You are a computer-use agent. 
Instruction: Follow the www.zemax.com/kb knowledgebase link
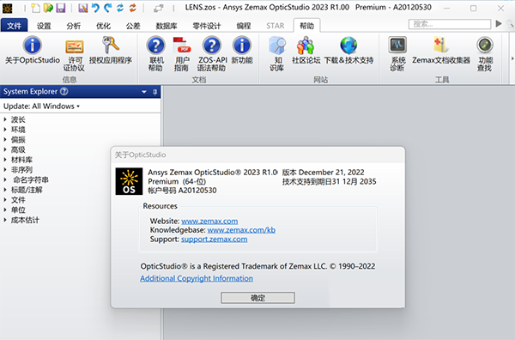[241, 230]
